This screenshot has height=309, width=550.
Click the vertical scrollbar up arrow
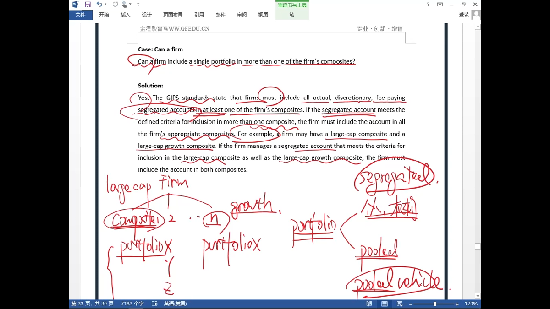click(x=478, y=27)
